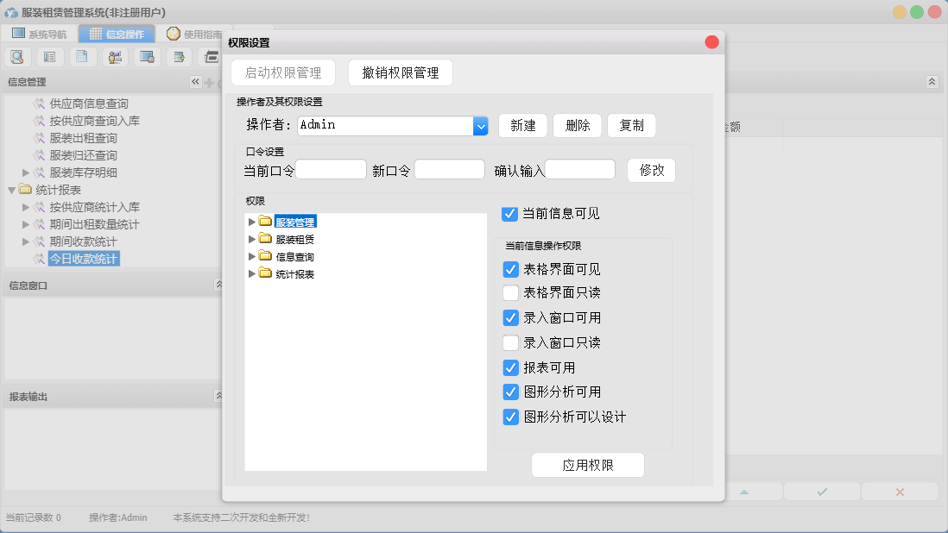
Task: Click the blue document page toolbar icon
Action: coord(83,57)
